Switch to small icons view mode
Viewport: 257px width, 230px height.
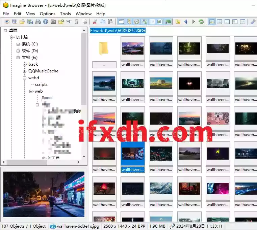[x=227, y=22]
